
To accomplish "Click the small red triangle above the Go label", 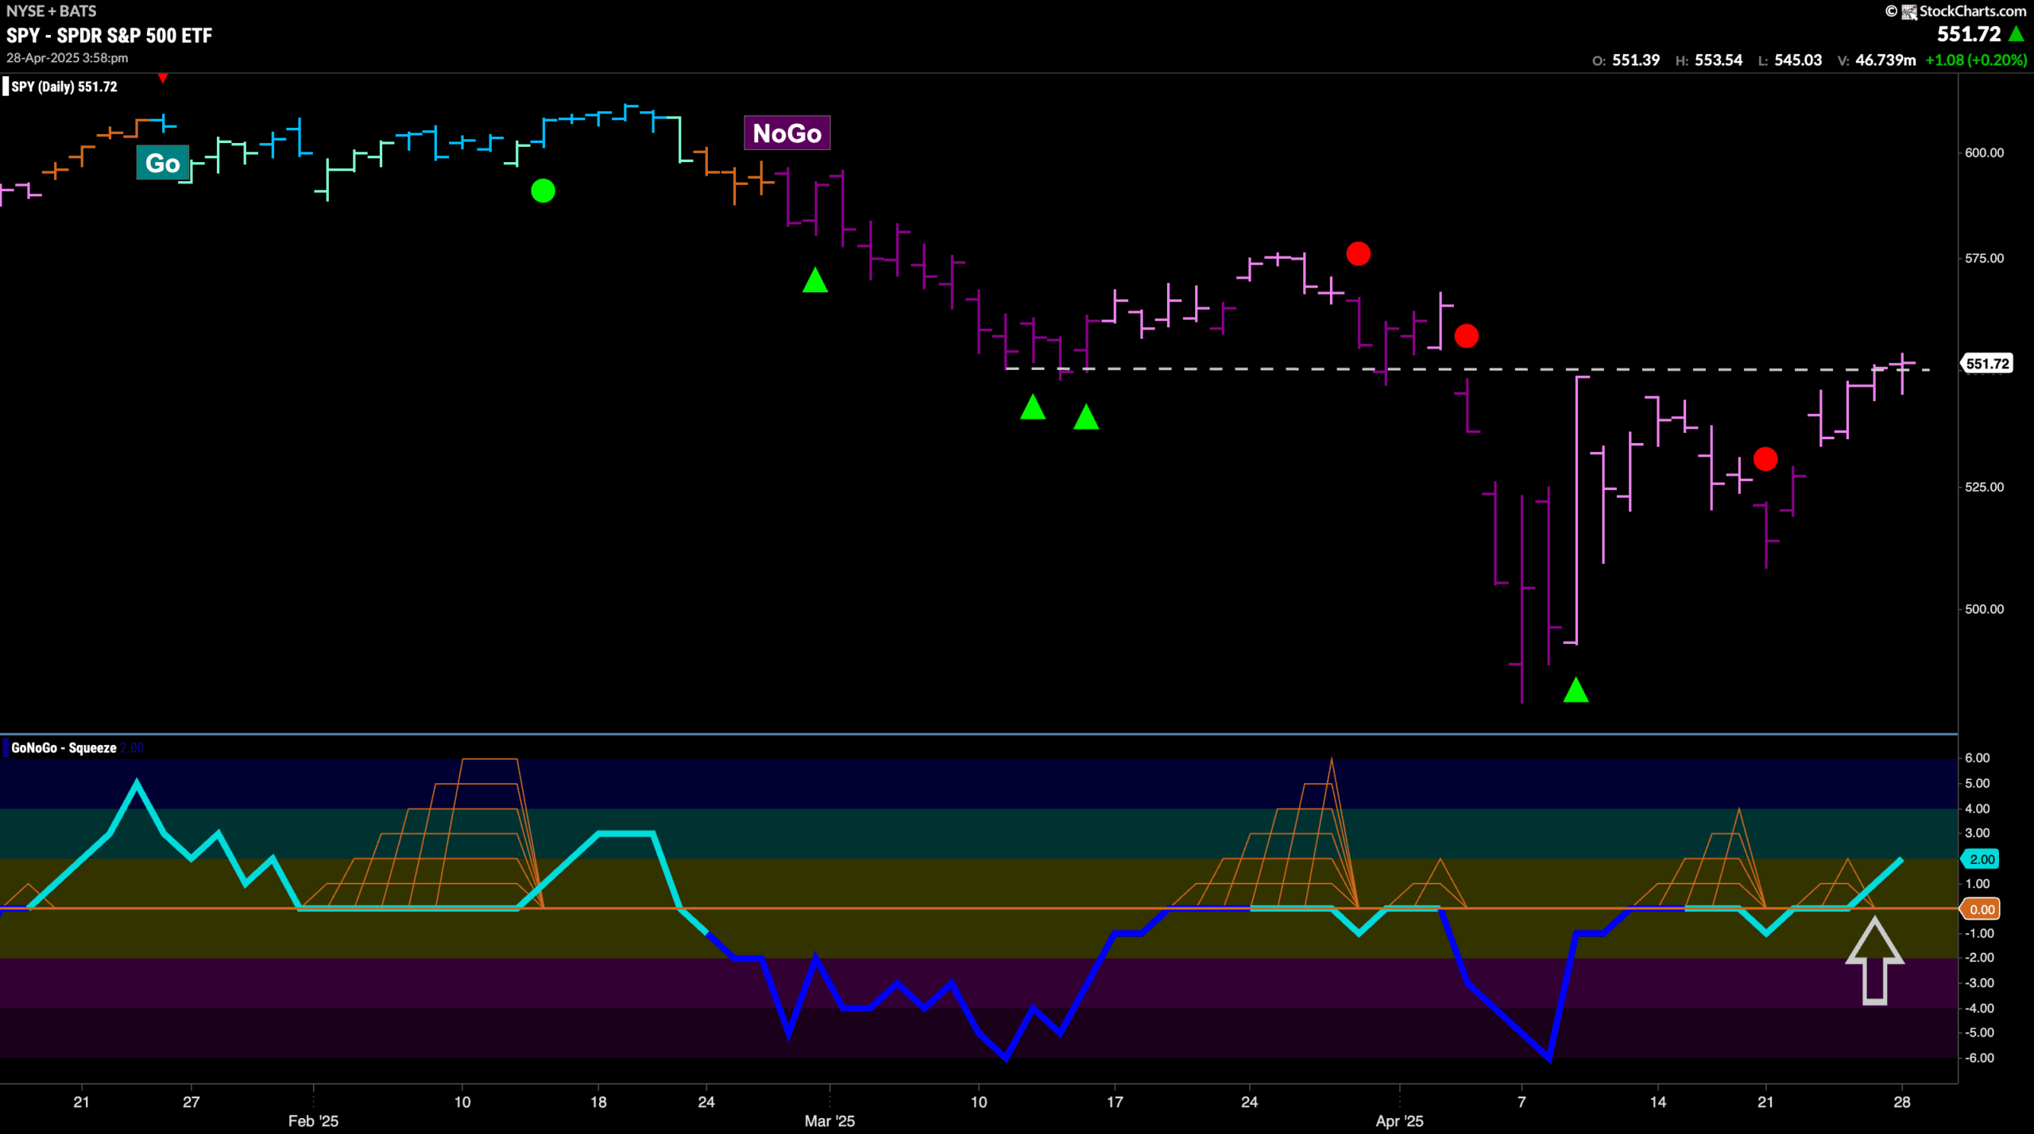I will 163,78.
